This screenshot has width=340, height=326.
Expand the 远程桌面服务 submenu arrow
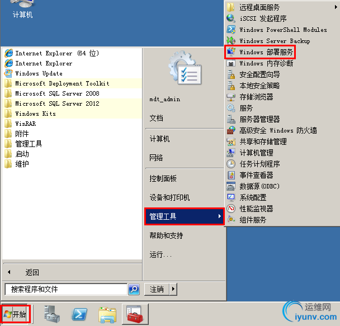pos(336,7)
